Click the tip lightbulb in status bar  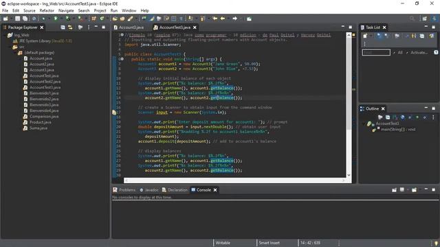click(x=436, y=243)
